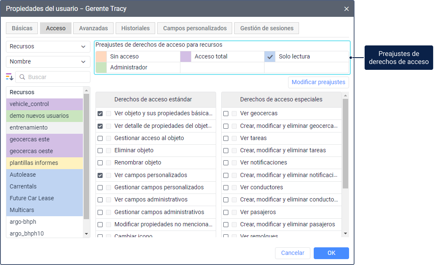
Task: Close the user properties dialog
Action: [346, 9]
